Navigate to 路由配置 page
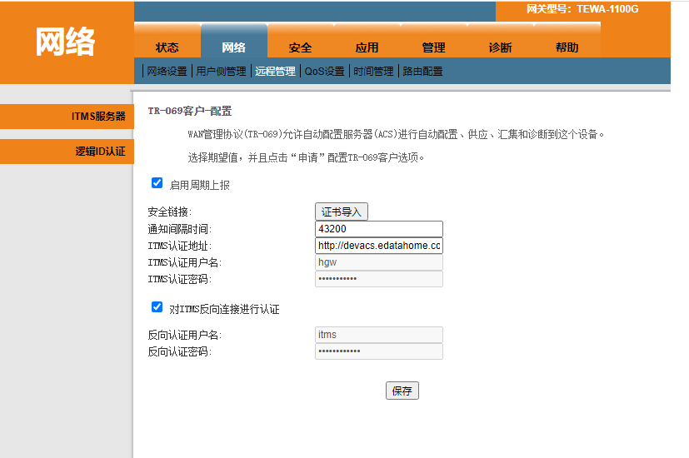The width and height of the screenshot is (689, 458). (x=422, y=72)
